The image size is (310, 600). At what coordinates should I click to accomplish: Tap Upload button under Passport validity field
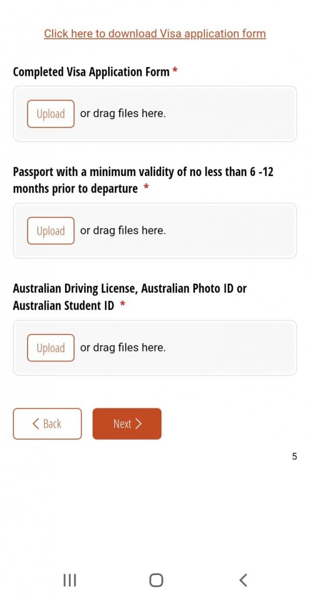pos(51,231)
